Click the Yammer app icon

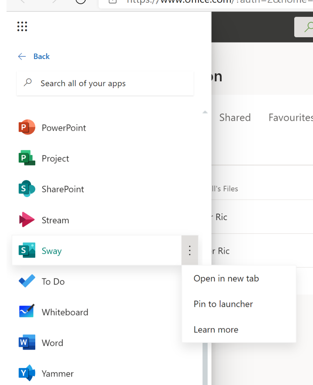coord(27,373)
